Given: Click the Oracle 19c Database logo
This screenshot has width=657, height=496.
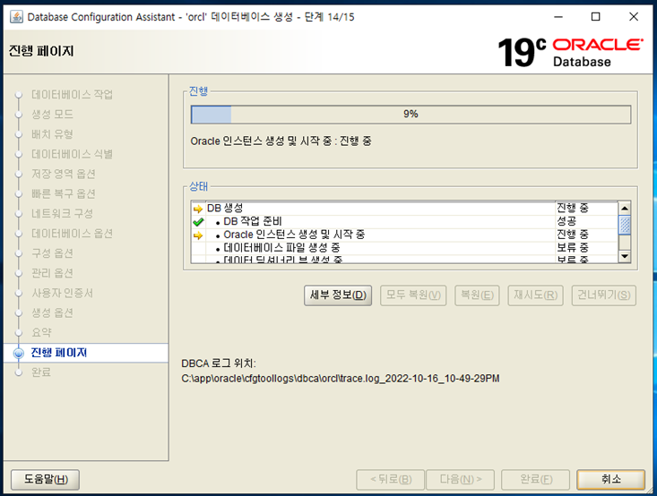Looking at the screenshot, I should (570, 52).
